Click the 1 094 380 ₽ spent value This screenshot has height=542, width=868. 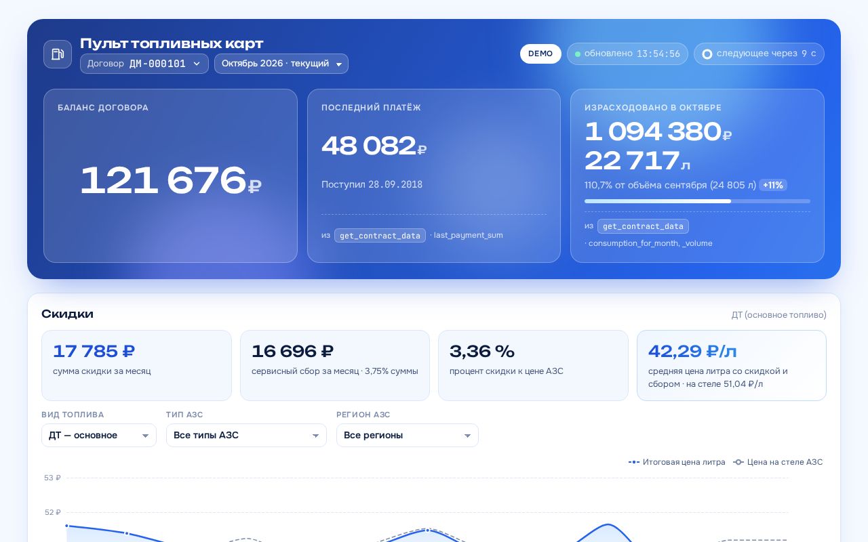click(658, 131)
